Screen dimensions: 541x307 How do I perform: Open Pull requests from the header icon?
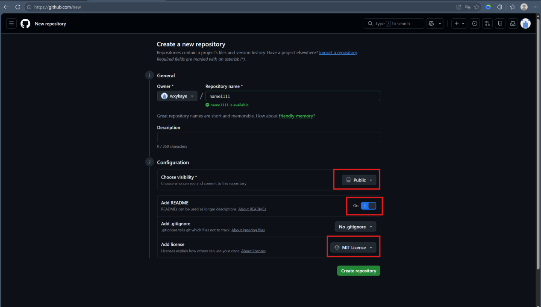(487, 23)
